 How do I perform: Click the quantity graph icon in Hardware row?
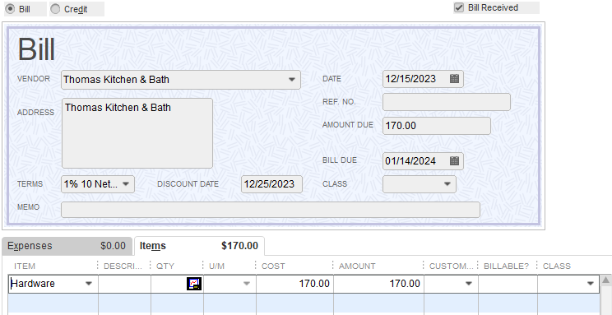coord(194,284)
